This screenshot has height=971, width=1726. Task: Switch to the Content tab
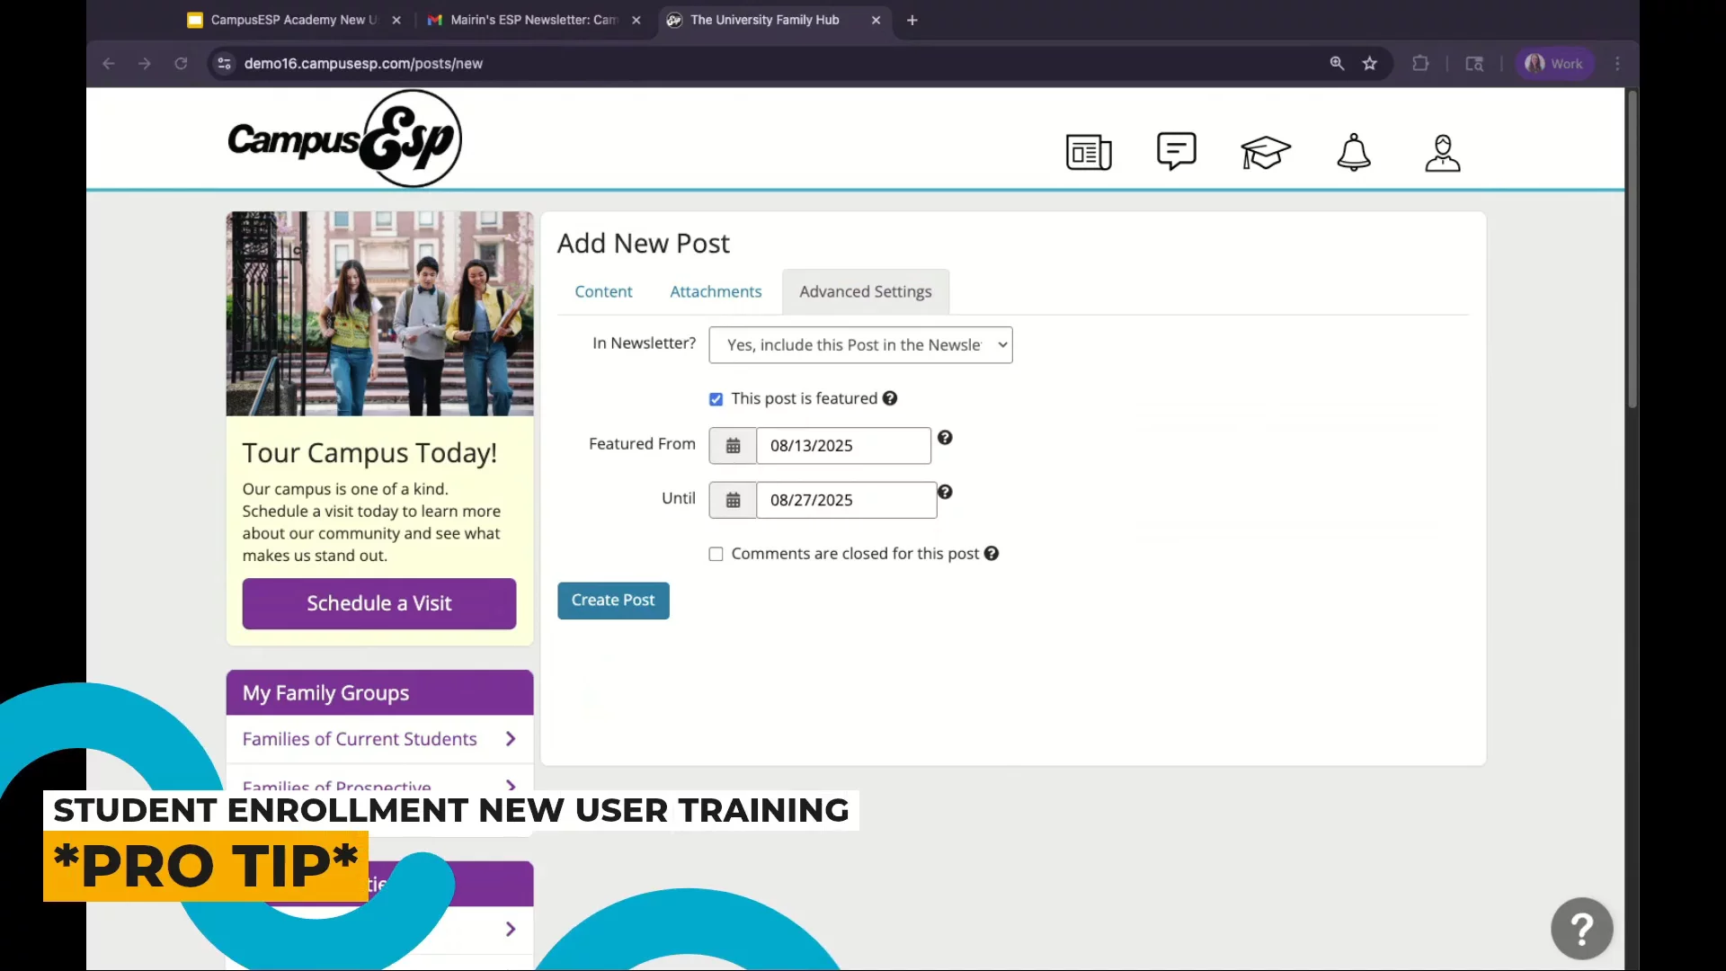pyautogui.click(x=603, y=292)
